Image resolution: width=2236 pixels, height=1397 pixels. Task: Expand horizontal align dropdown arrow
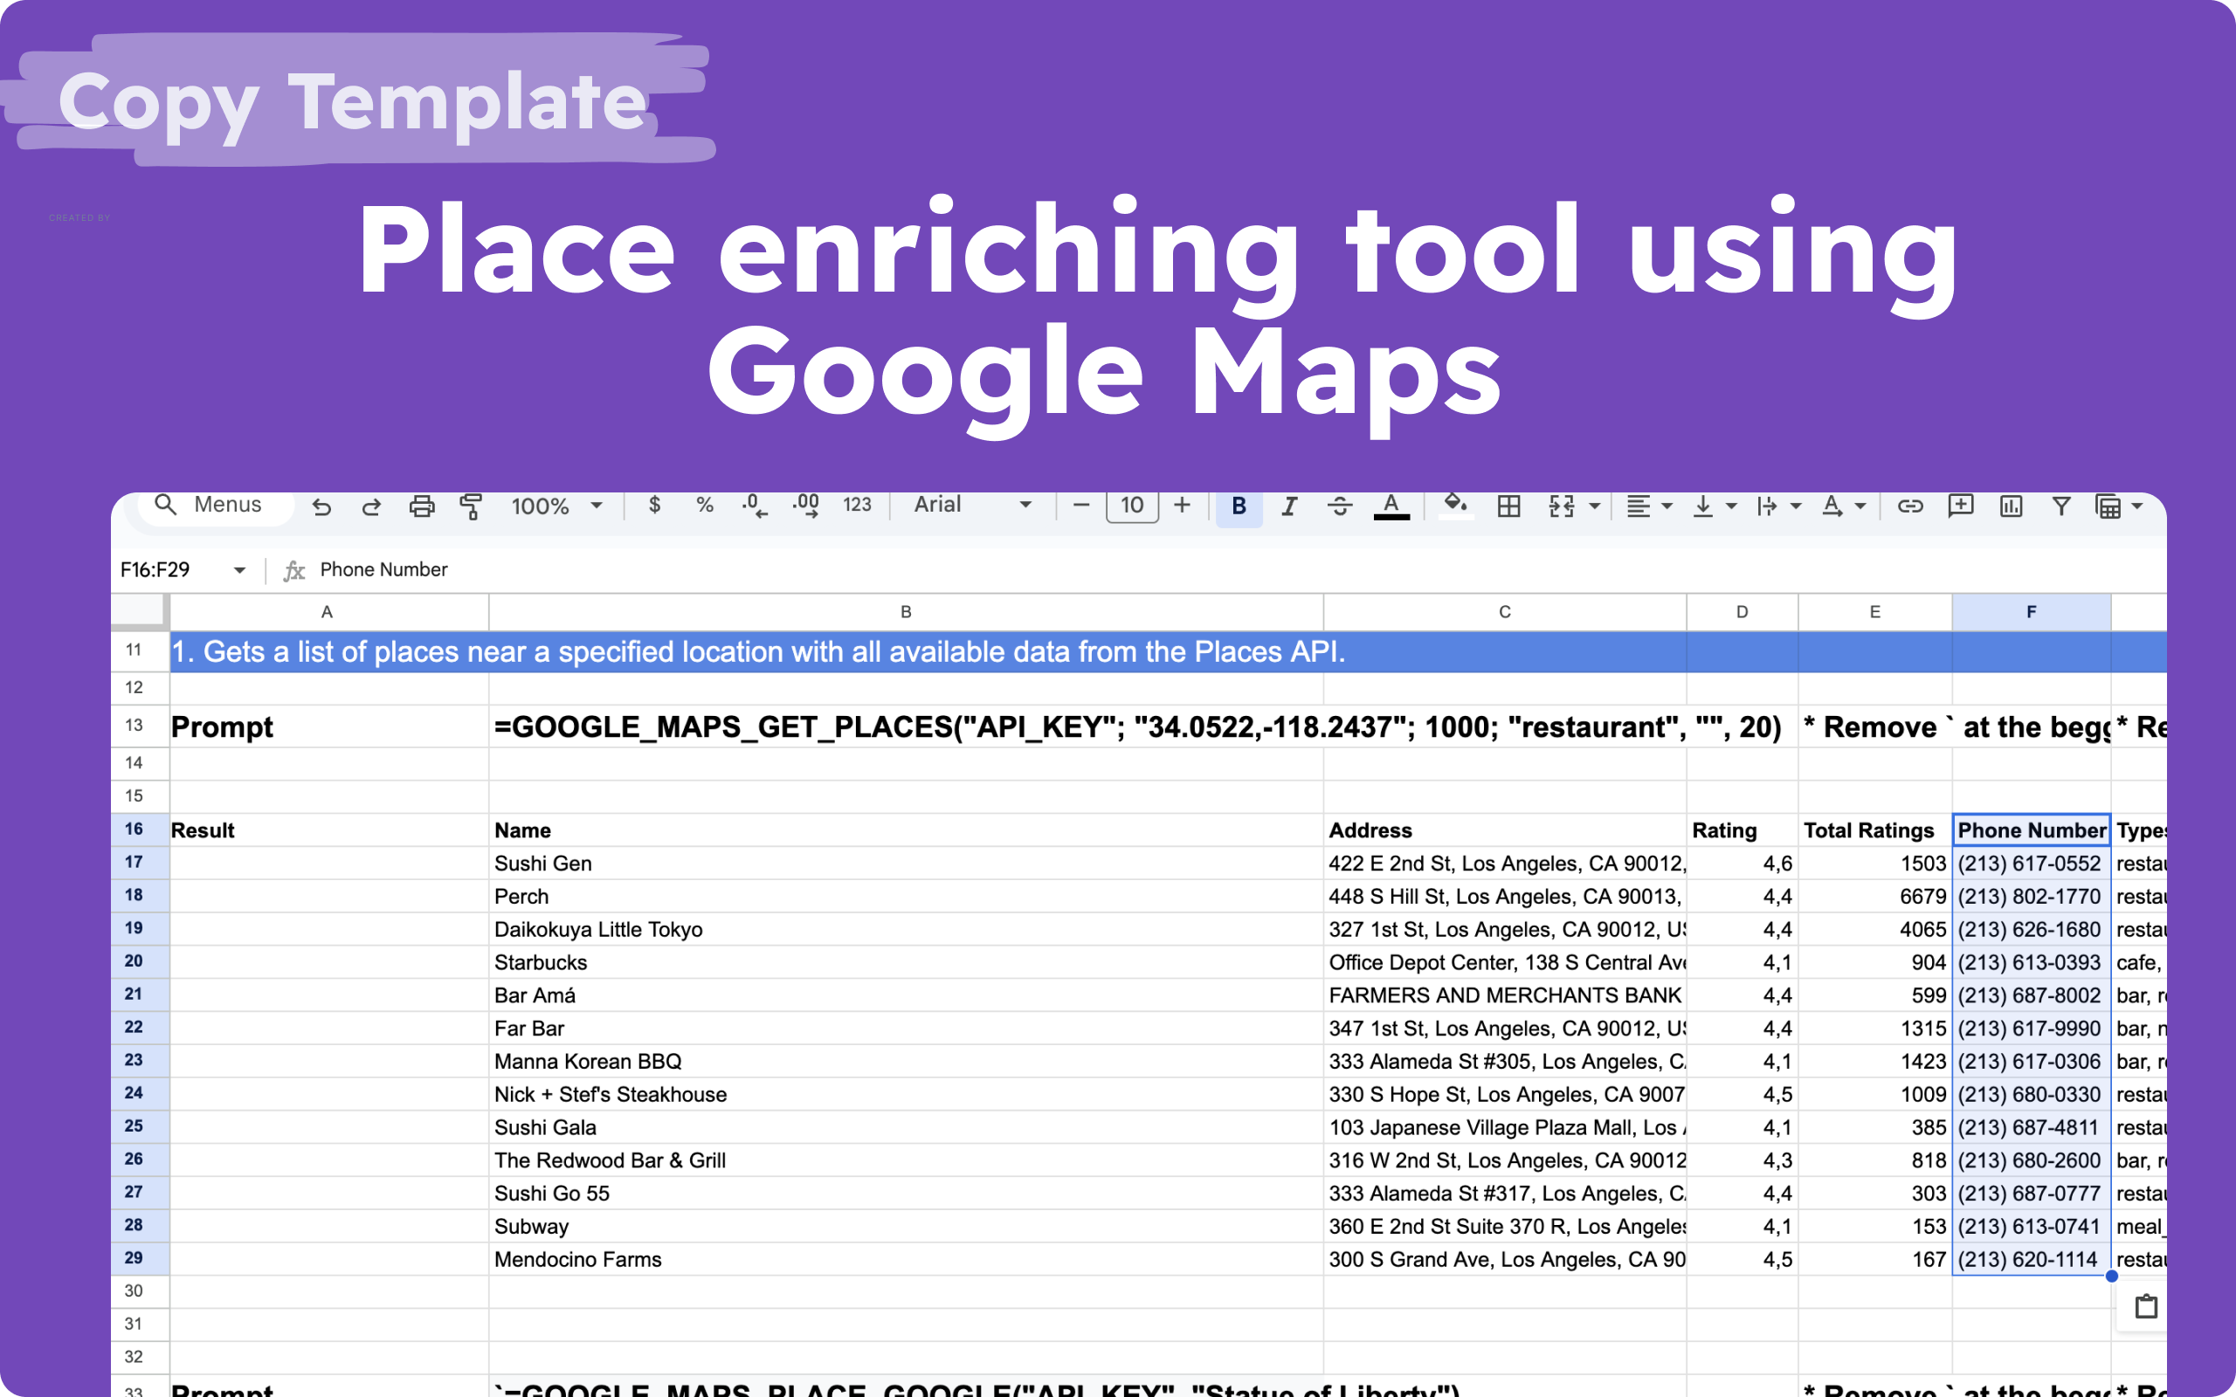(1667, 506)
